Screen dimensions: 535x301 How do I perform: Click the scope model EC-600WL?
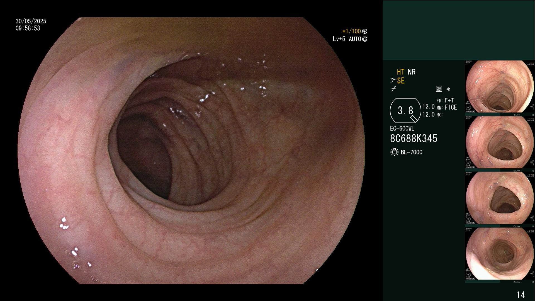(x=402, y=128)
